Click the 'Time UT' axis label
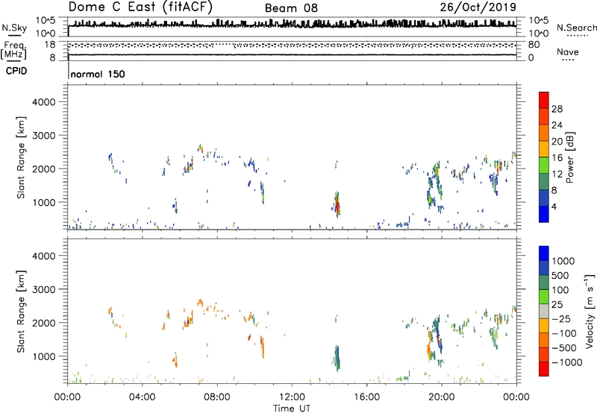The height and width of the screenshot is (413, 597). 292,409
